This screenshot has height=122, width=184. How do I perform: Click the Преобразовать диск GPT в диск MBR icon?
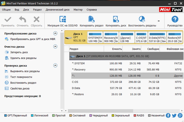click(x=6, y=39)
